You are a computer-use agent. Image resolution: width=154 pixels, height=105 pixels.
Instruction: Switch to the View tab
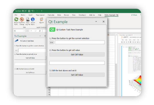74,15
